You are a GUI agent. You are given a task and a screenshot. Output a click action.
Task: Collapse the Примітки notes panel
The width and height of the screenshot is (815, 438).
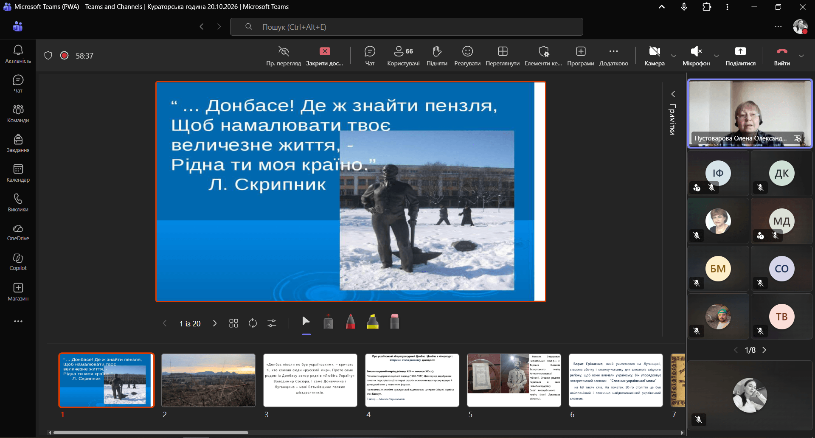coord(673,94)
